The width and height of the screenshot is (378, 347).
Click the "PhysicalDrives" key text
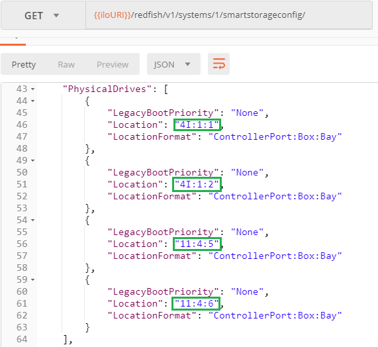click(x=107, y=89)
